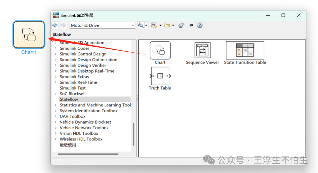Click the Chart1 block on canvas
Viewport: 318px width, 173px height.
(x=29, y=35)
